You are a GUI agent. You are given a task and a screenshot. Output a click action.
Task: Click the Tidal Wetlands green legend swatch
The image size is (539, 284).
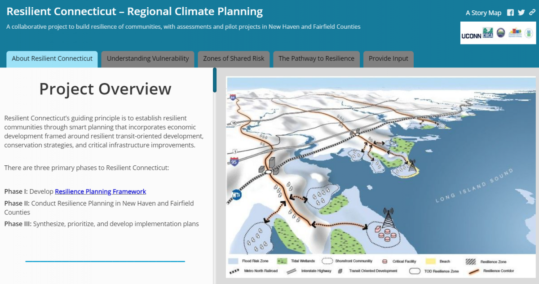click(282, 261)
